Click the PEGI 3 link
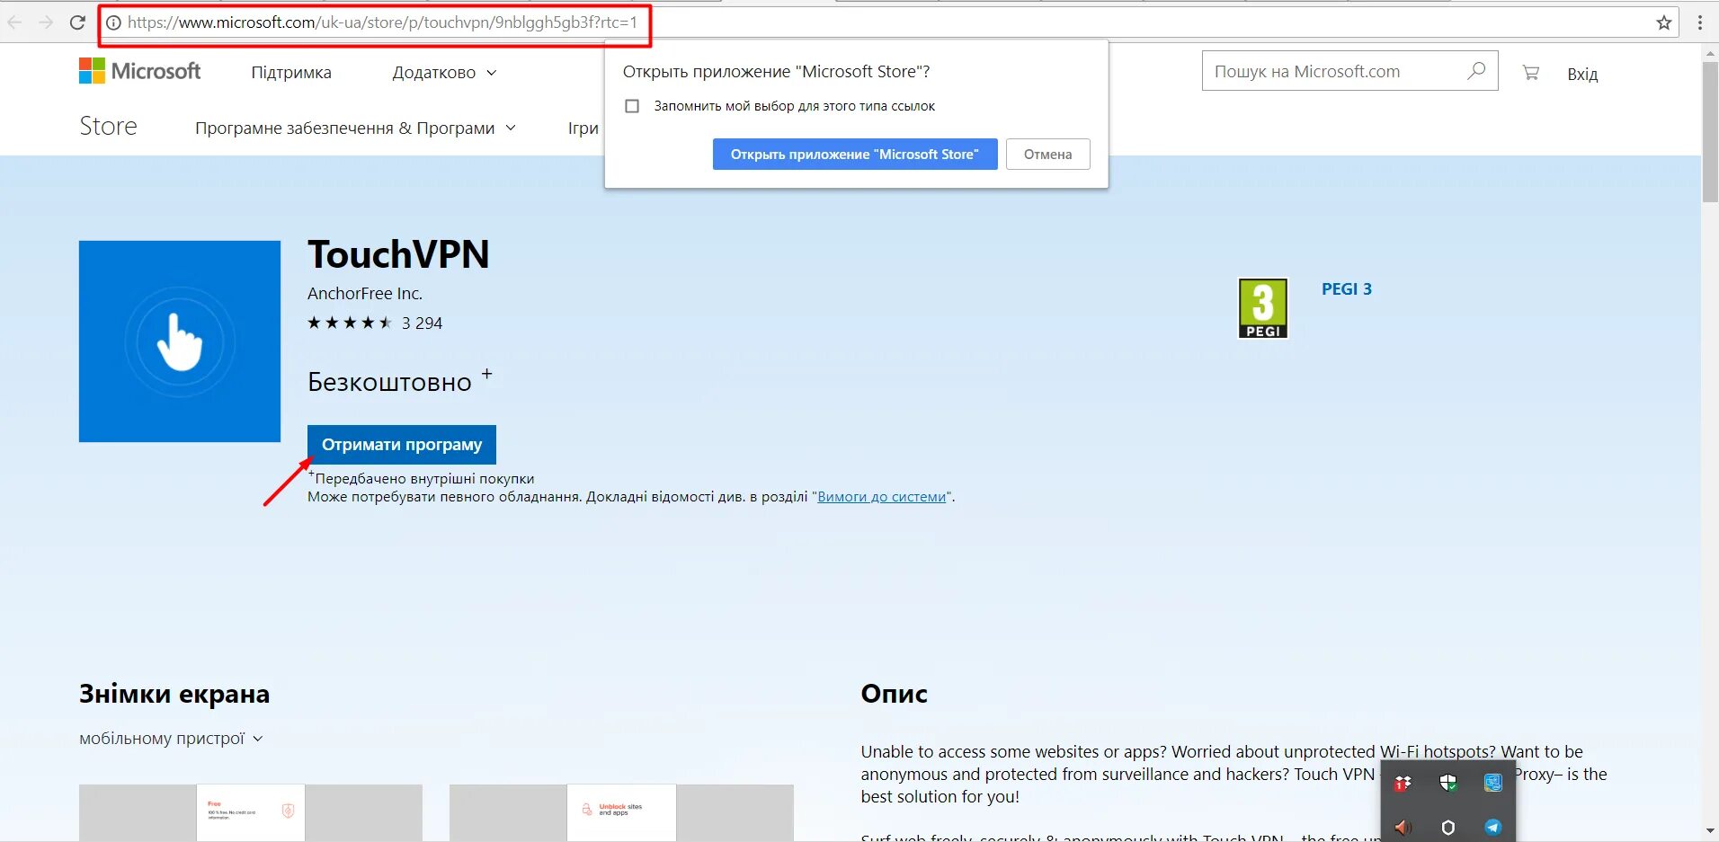 [x=1347, y=289]
